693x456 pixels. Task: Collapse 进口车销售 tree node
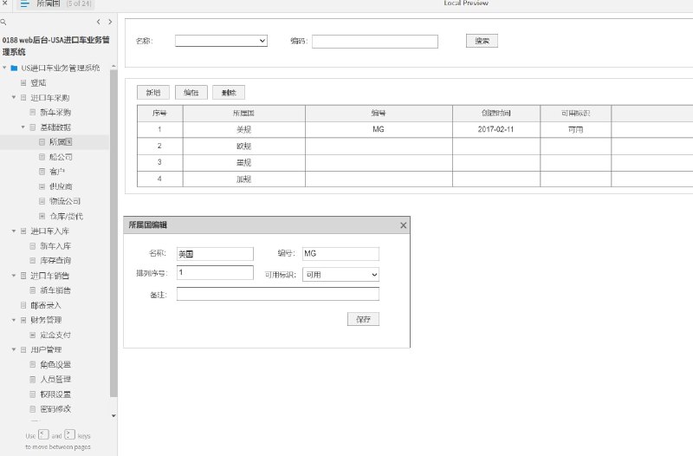[14, 276]
